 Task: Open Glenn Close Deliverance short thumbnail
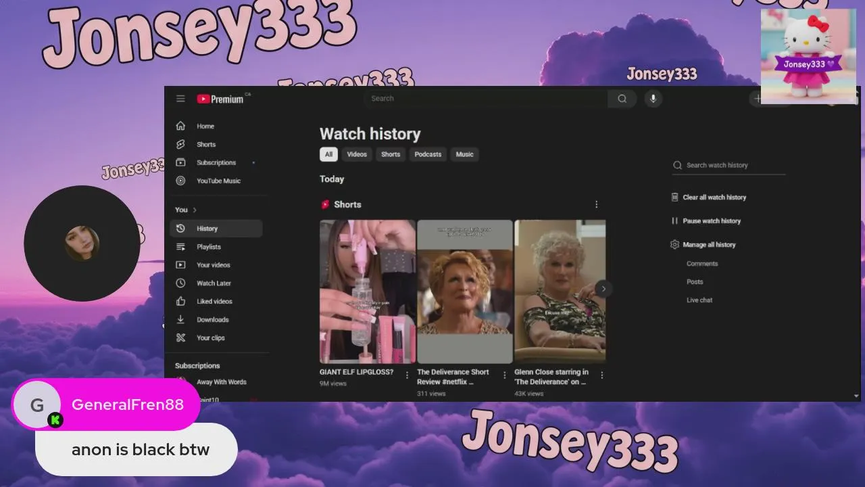point(560,292)
